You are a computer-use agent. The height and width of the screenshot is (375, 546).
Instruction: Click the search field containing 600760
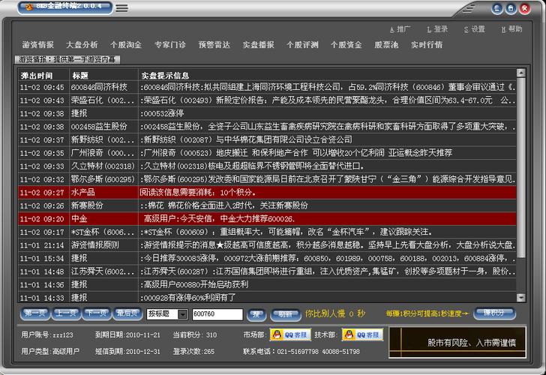(x=217, y=313)
